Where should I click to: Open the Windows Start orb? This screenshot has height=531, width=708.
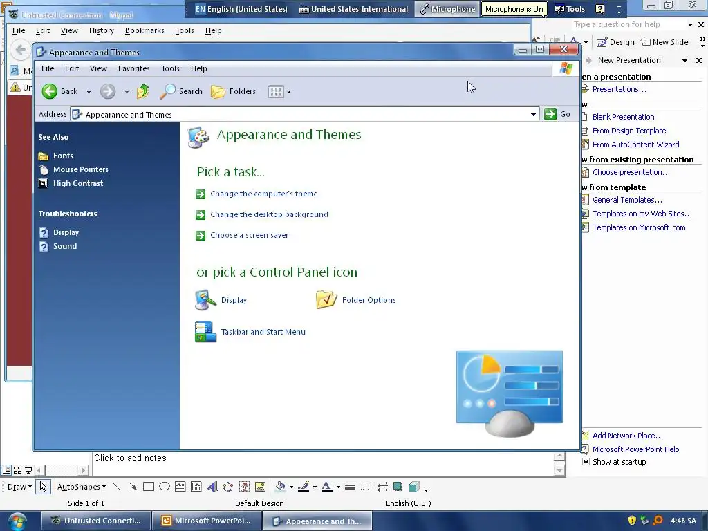point(17,521)
